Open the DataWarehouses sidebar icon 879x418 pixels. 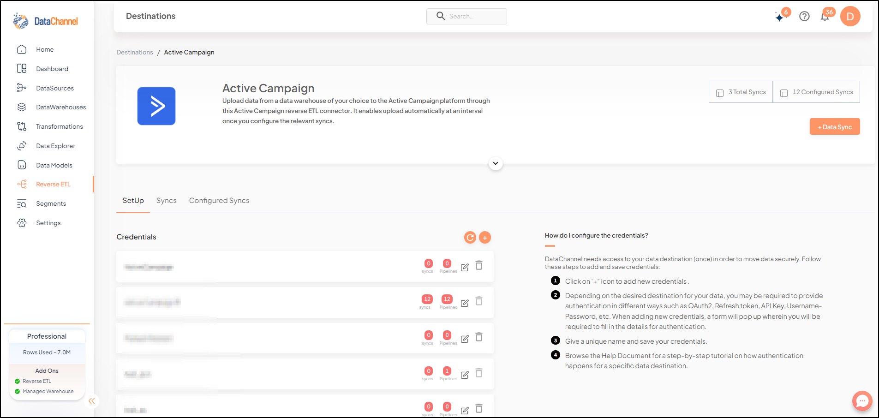[22, 107]
